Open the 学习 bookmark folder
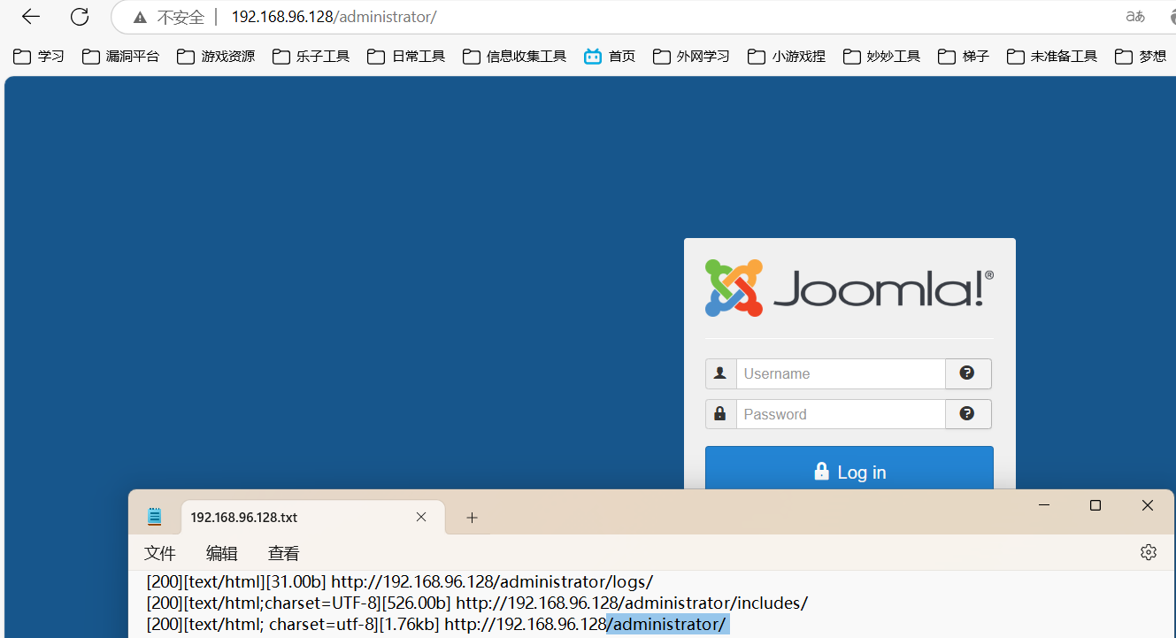Screen dimensions: 1176x638 pyautogui.click(x=39, y=57)
